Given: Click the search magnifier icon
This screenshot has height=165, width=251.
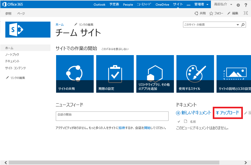Looking at the screenshot, I should (x=243, y=25).
